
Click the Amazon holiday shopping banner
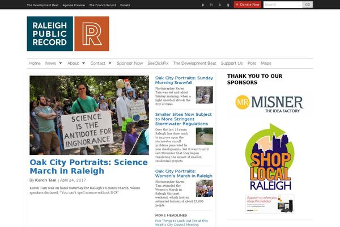270,204
